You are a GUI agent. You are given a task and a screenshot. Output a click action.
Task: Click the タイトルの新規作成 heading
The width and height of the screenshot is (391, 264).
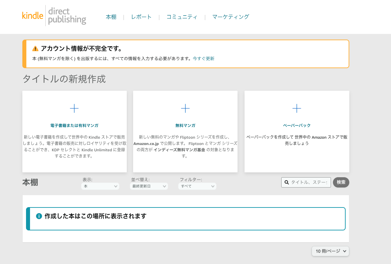click(x=64, y=79)
